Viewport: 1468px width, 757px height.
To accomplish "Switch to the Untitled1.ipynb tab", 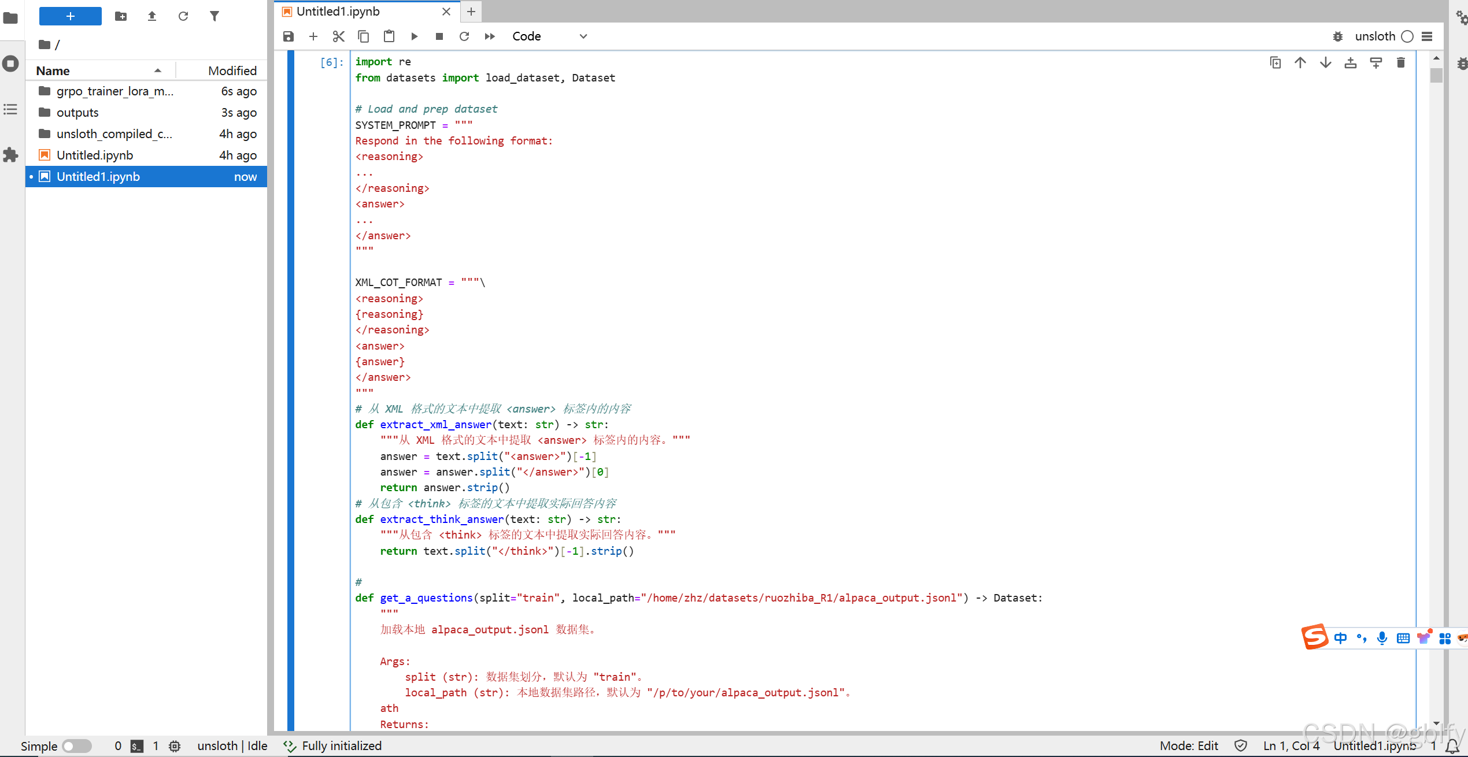I will pos(338,12).
